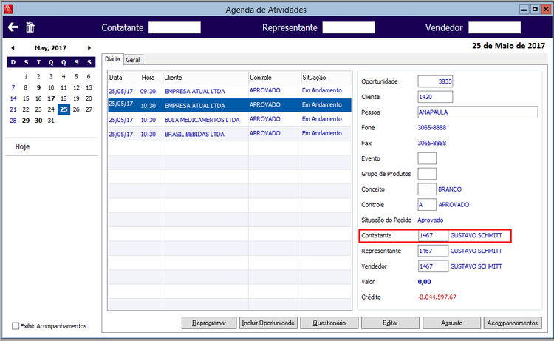Select day 14 in the calendar
Screen dimensions: 554x341
point(13,98)
